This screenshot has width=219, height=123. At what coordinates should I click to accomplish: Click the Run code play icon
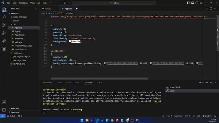point(206,9)
